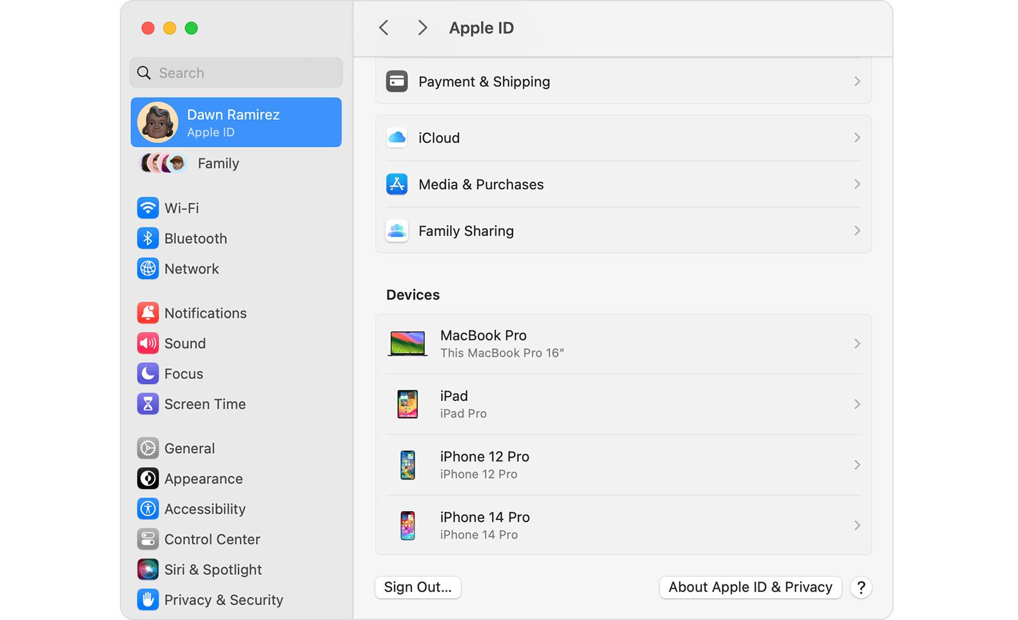Click the MacBook Pro device thumbnail
Image resolution: width=1018 pixels, height=620 pixels.
(407, 344)
